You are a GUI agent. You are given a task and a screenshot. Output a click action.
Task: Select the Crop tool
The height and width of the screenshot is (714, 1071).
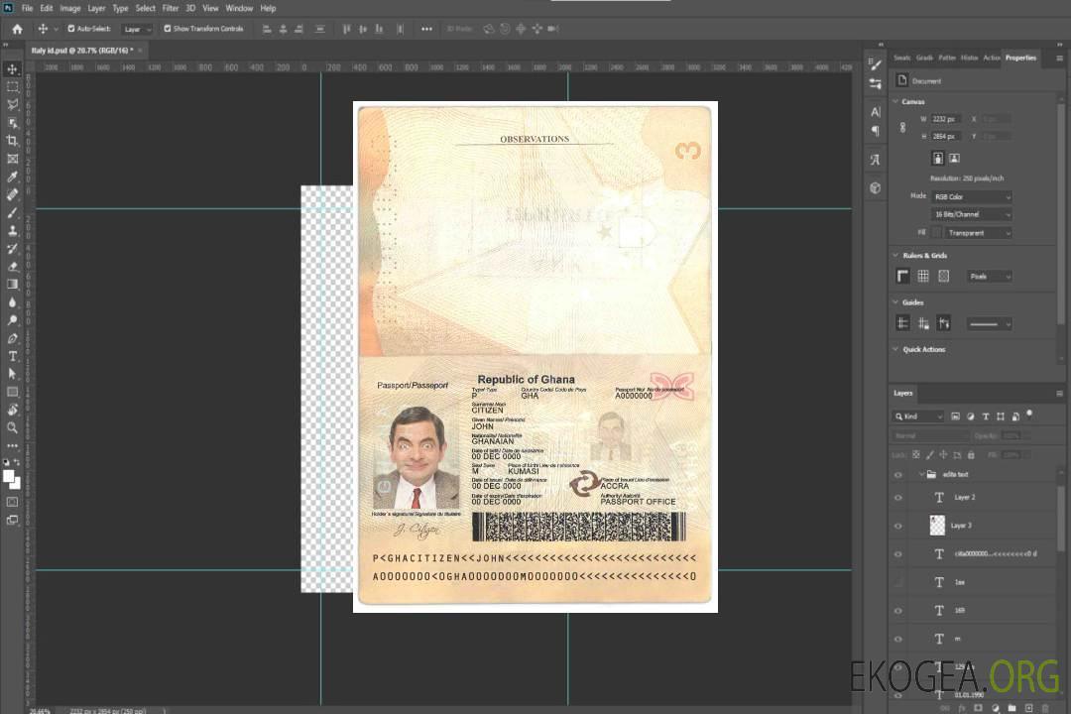12,141
